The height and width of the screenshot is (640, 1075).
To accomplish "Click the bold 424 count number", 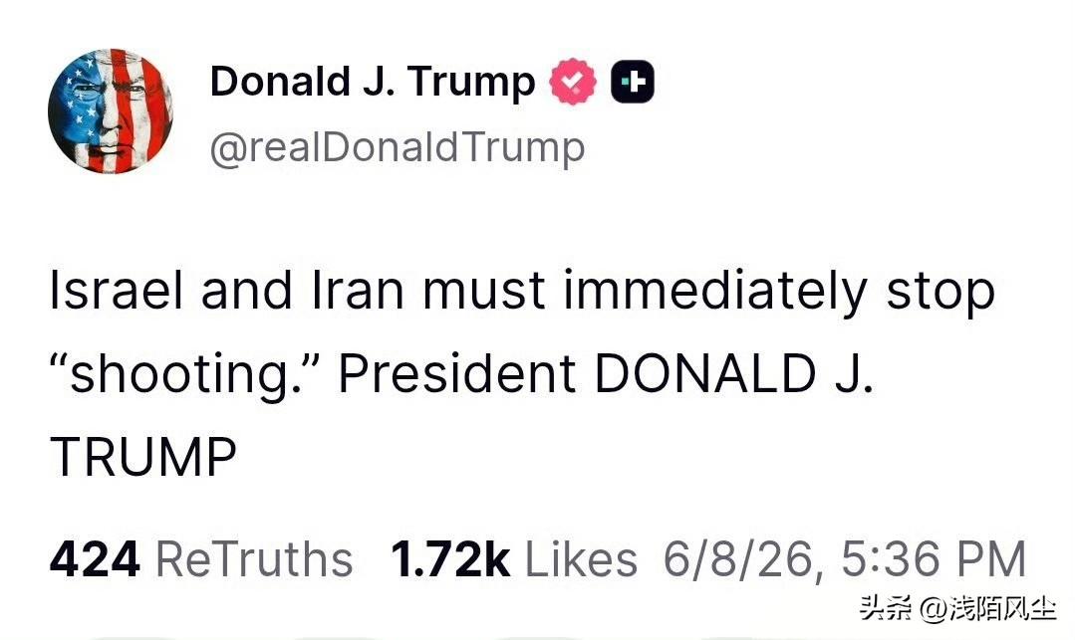I will (95, 559).
